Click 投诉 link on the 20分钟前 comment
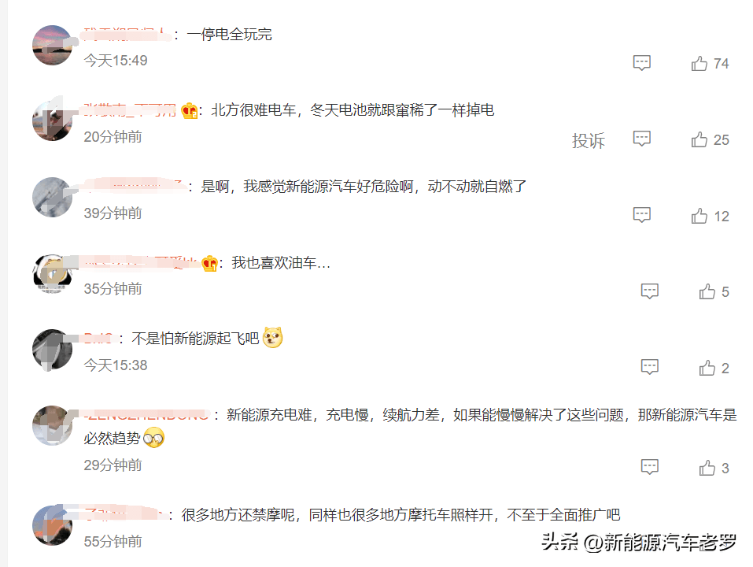 [x=589, y=140]
